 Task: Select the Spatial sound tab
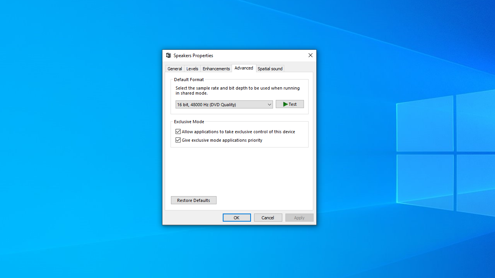point(270,69)
